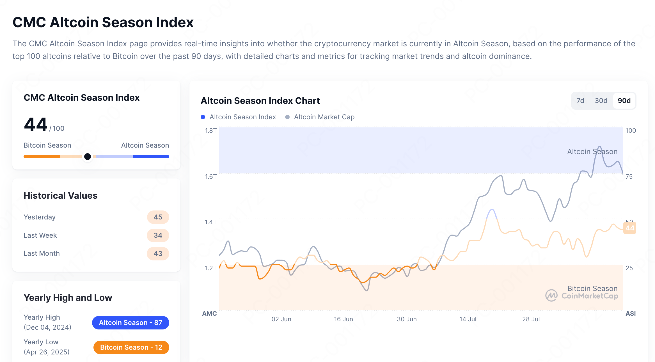655x362 pixels.
Task: Click the orange Bitcoin Season bar segment
Action: (x=42, y=157)
